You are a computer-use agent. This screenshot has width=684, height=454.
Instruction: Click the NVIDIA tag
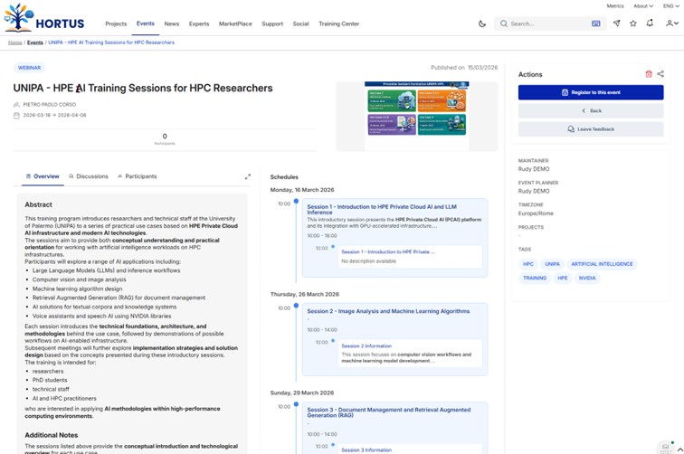(587, 278)
